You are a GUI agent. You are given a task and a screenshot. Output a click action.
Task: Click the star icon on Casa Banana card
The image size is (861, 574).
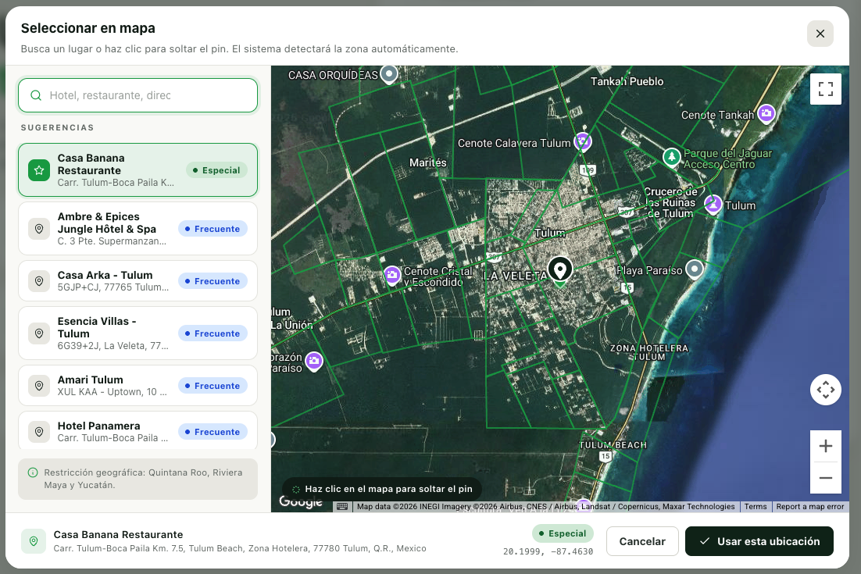point(39,170)
